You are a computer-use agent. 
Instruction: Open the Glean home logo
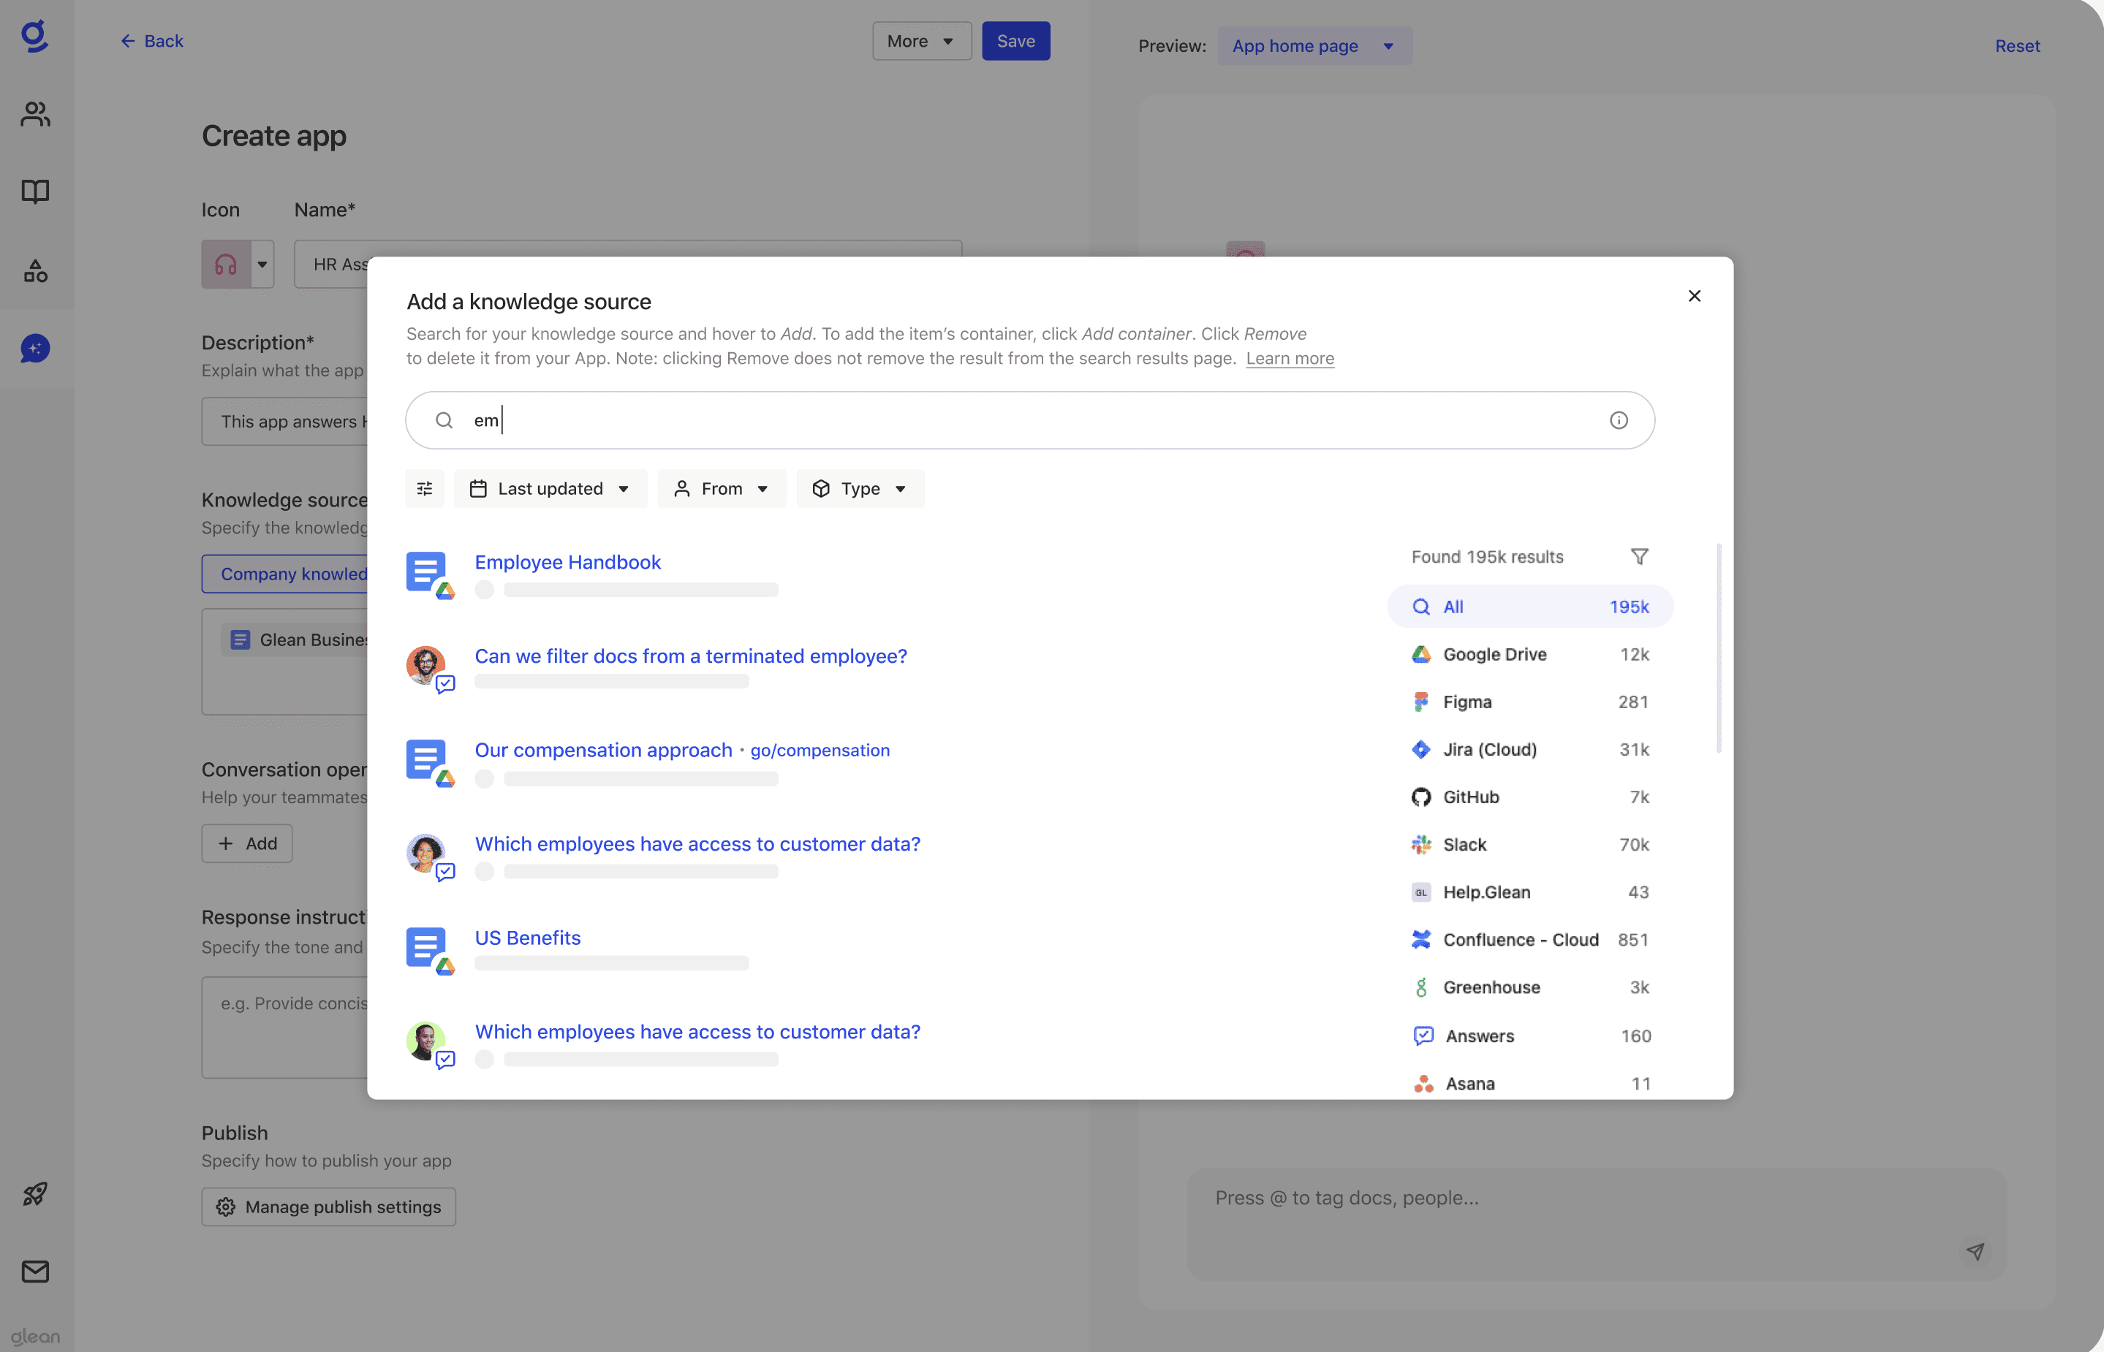click(x=34, y=37)
